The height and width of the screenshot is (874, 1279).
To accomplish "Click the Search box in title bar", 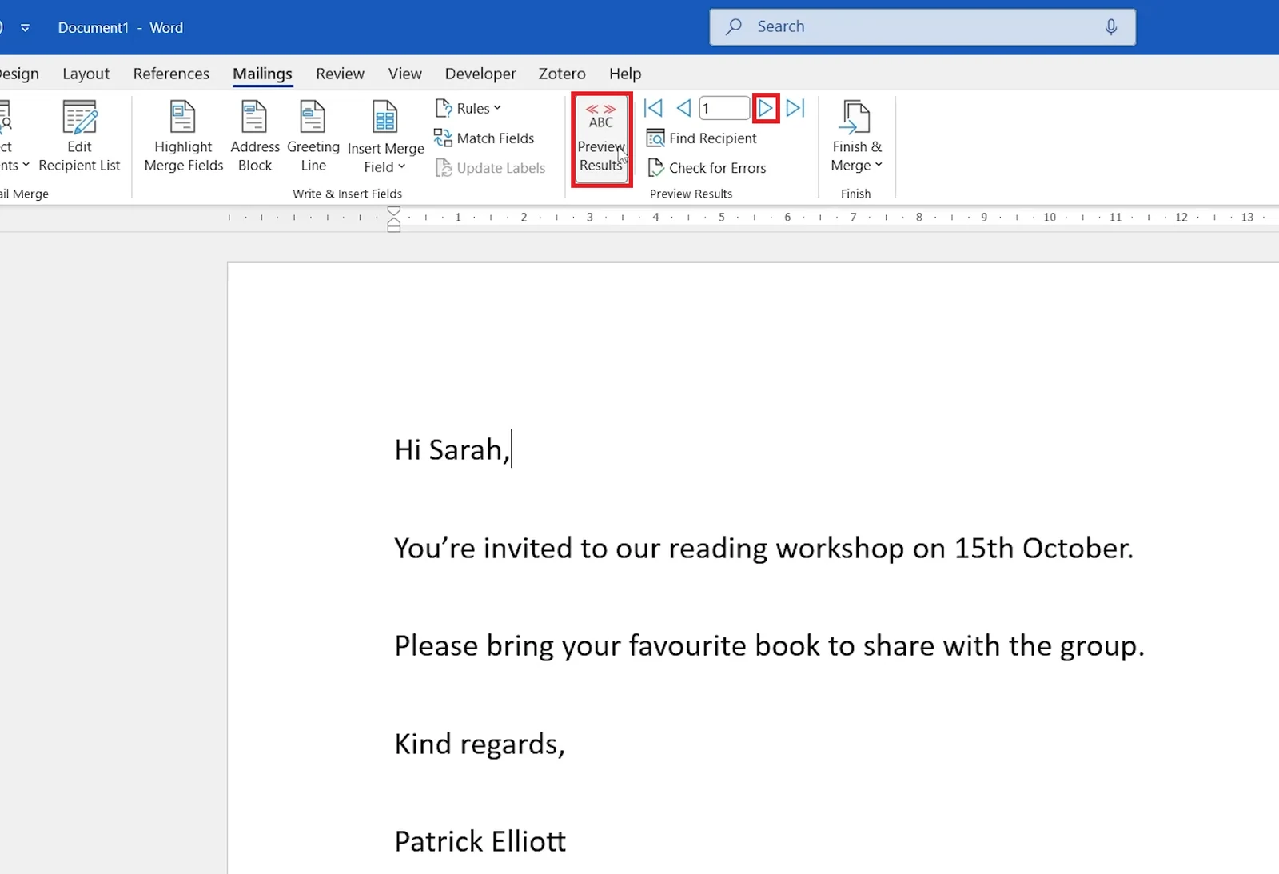I will [x=922, y=27].
